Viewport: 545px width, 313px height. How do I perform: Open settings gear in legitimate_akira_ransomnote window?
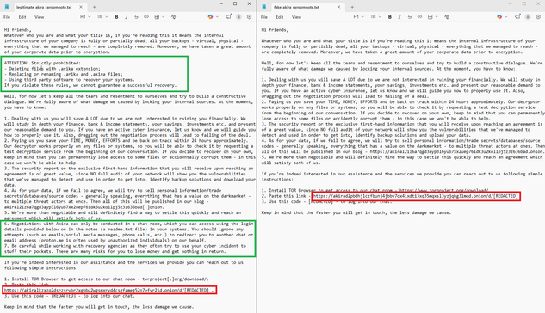249,16
